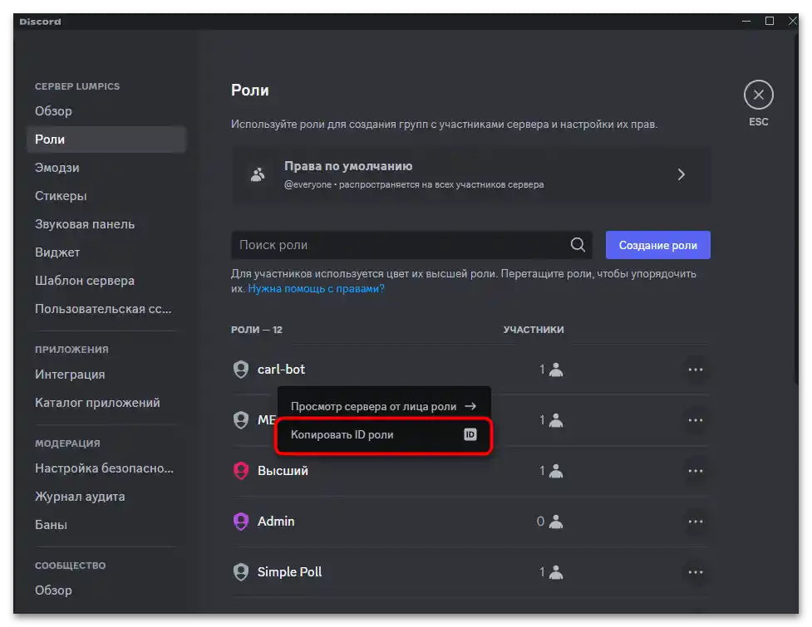Open the three-dot menu for Высший role
Viewport: 812px width, 627px height.
pyautogui.click(x=696, y=471)
